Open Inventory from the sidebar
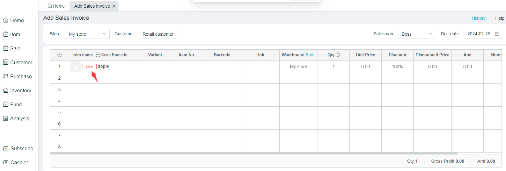The width and height of the screenshot is (506, 171). pyautogui.click(x=18, y=90)
